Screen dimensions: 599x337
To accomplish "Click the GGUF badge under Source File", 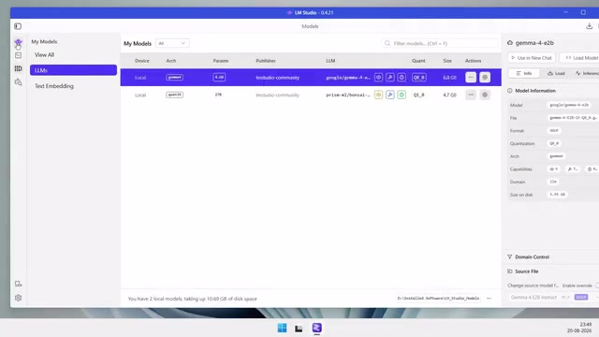I will click(580, 297).
